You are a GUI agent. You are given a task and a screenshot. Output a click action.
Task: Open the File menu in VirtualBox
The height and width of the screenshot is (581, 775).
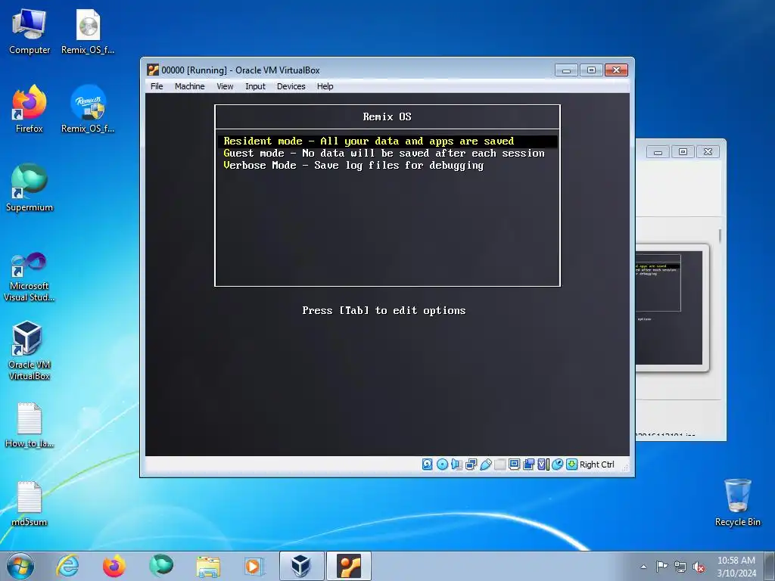point(157,86)
